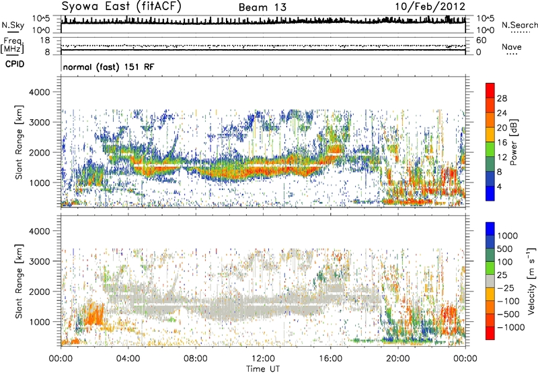538x373 pixels.
Task: Select the 'Freq. [MHz]' axis label
Action: coord(12,46)
